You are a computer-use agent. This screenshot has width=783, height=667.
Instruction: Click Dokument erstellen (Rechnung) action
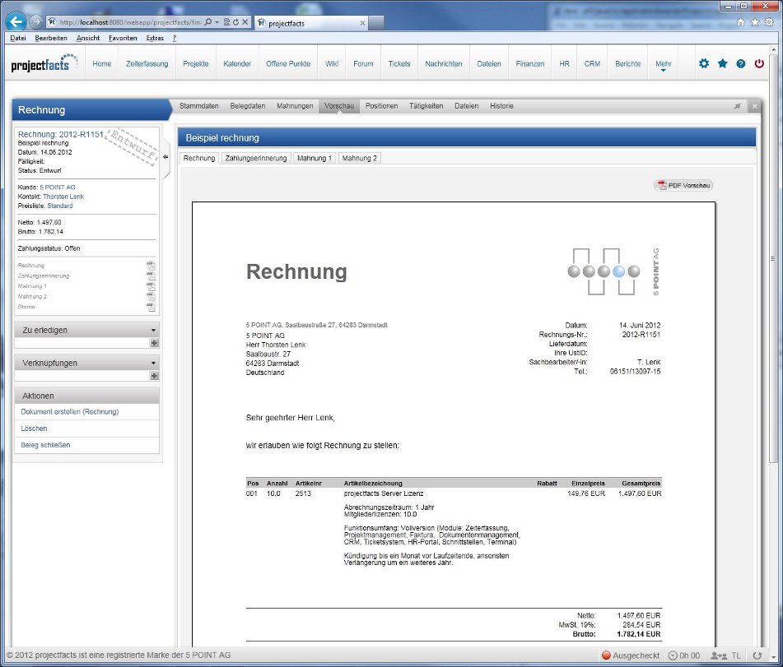[70, 411]
